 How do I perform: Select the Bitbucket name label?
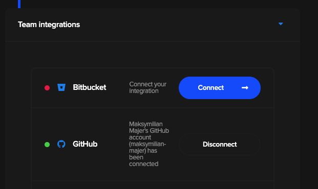(90, 87)
